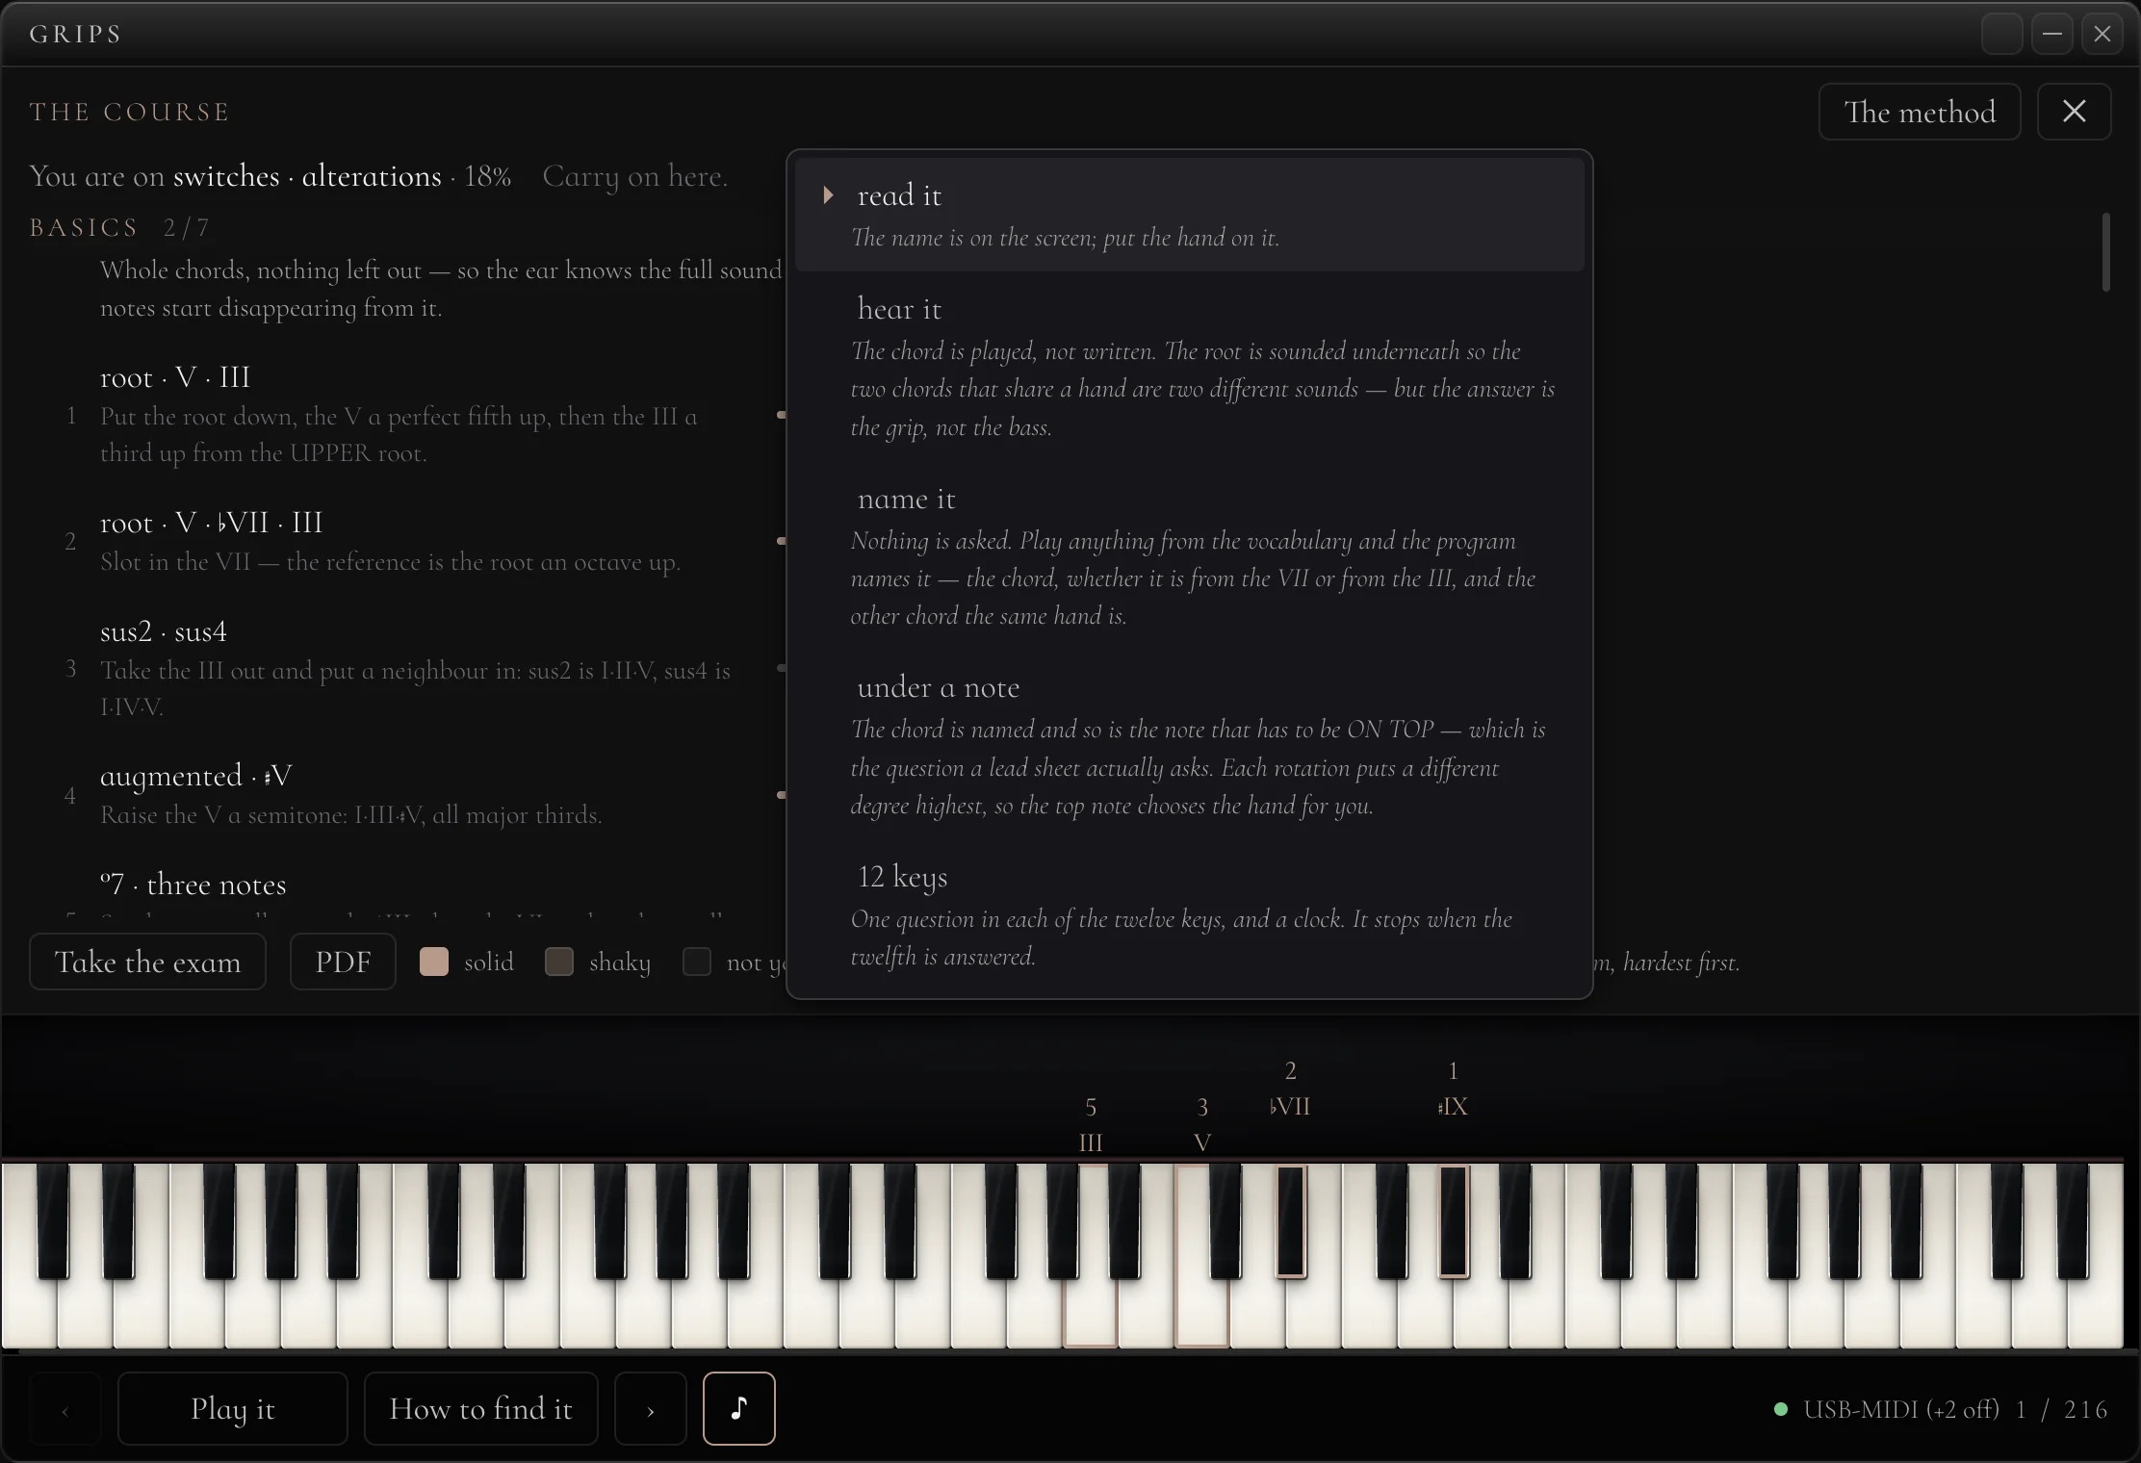
Task: Select the under a note mode
Action: tap(1189, 745)
